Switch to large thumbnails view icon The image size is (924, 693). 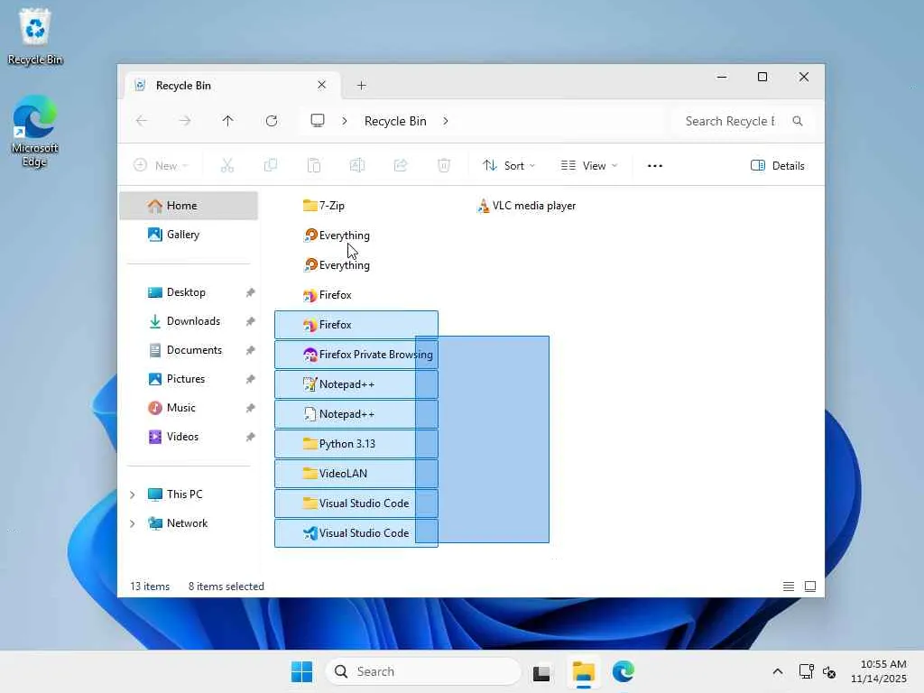pos(810,587)
